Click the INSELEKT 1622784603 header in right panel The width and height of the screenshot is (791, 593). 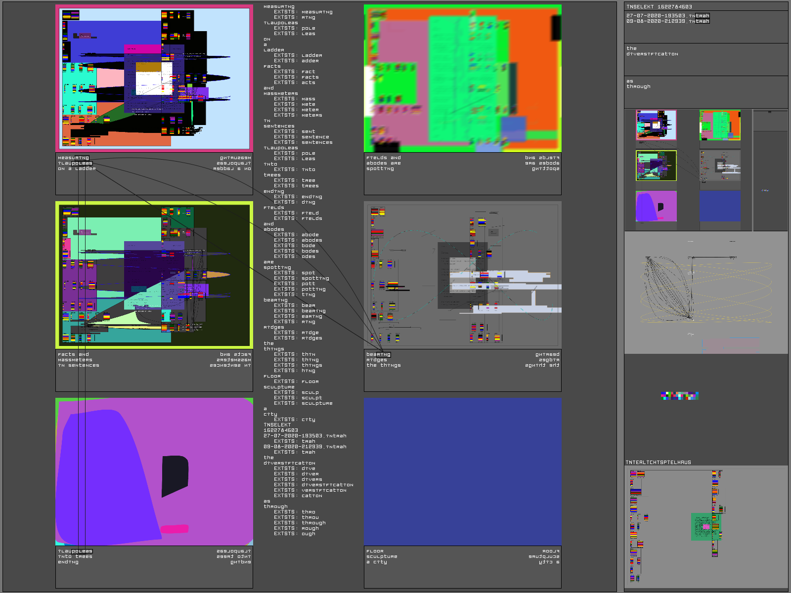[659, 6]
